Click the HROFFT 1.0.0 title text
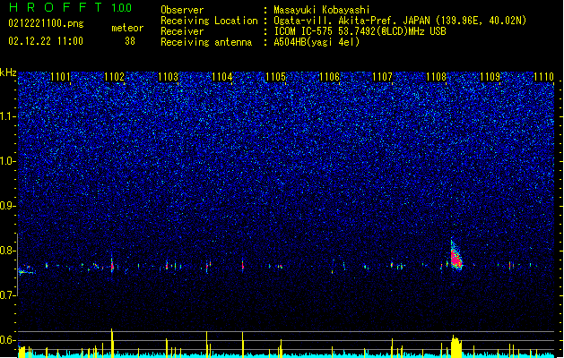The image size is (564, 358). 71,7
